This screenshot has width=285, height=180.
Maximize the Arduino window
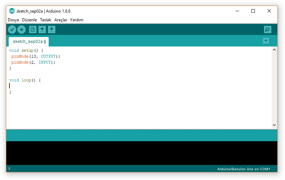coord(253,11)
